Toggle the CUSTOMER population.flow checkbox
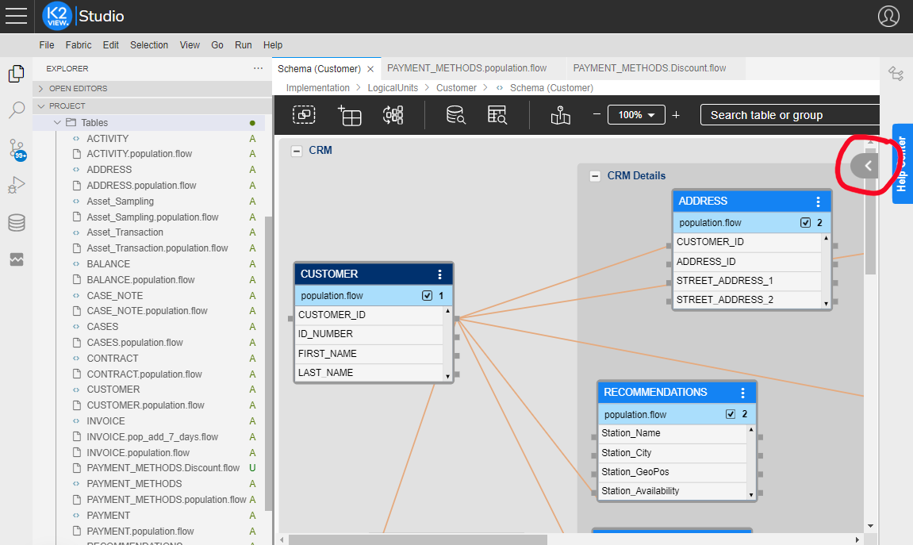This screenshot has height=545, width=913. 428,296
